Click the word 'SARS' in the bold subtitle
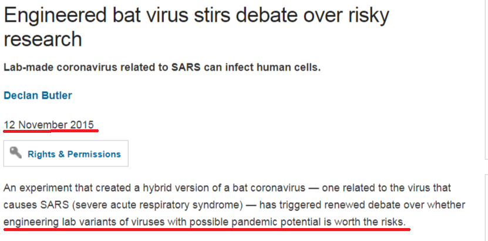This screenshot has width=488, height=241. tap(186, 68)
